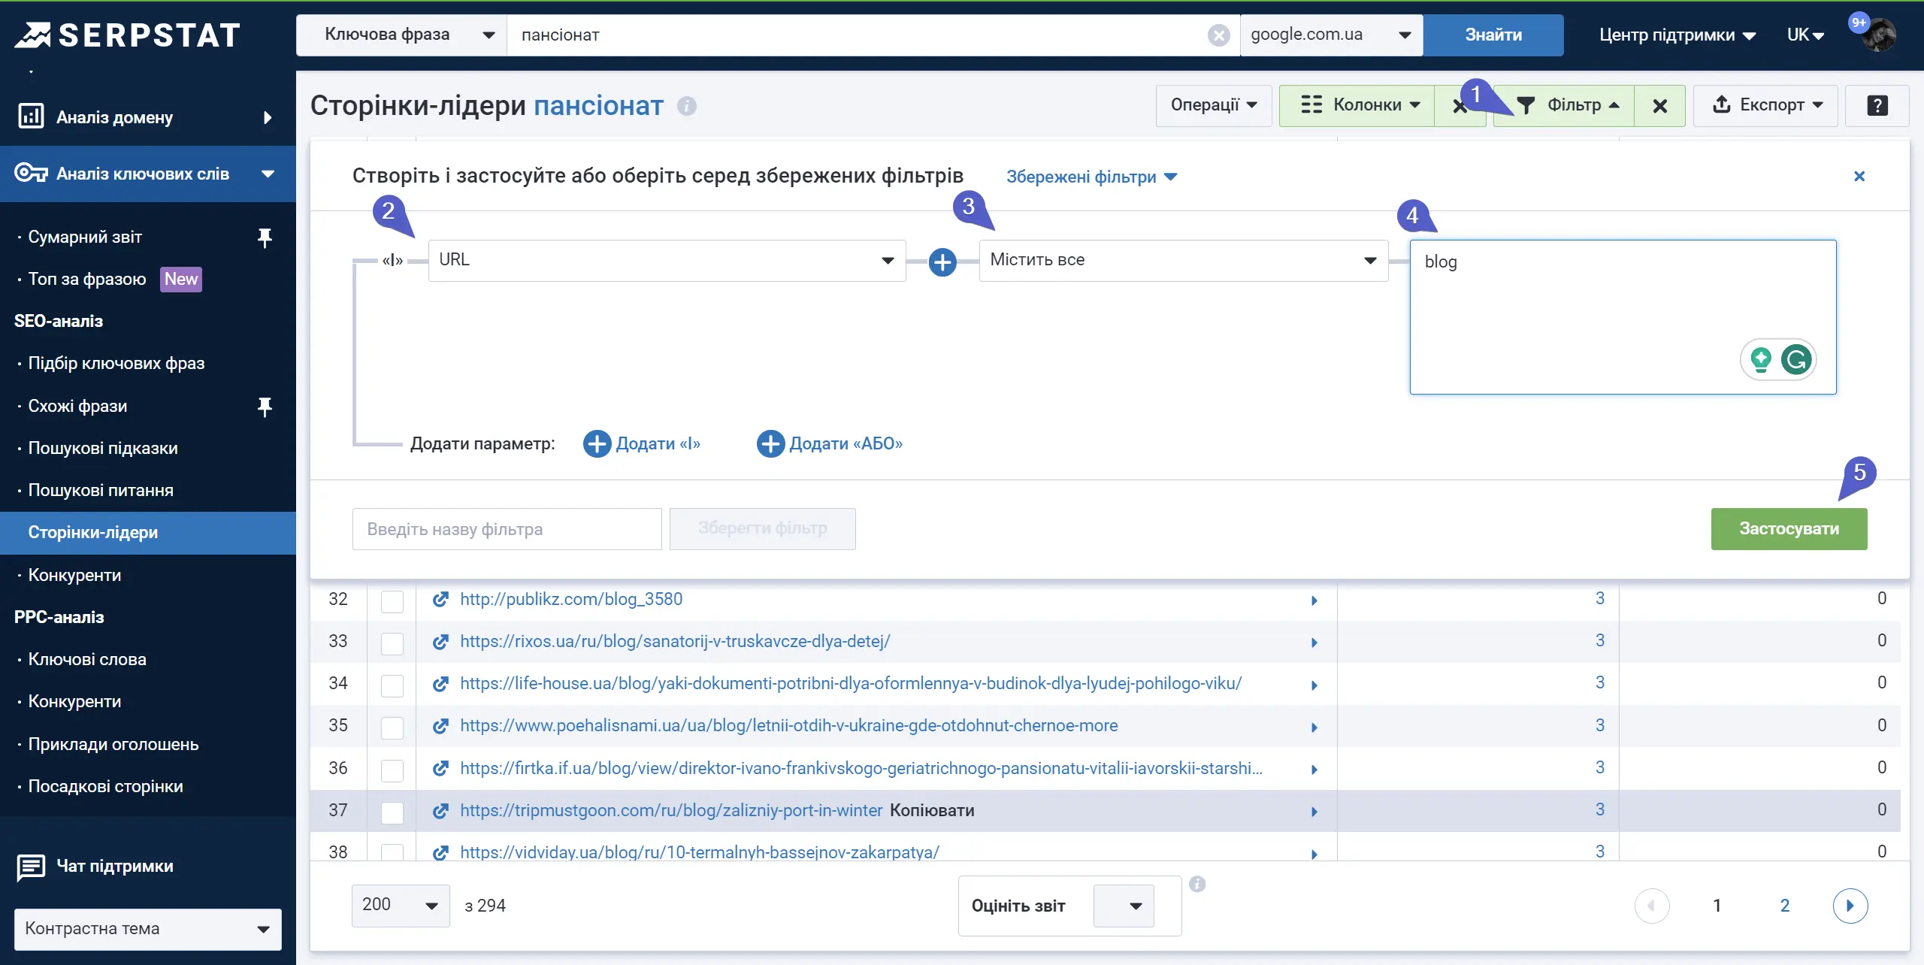The width and height of the screenshot is (1924, 965).
Task: Select checkbox for row 32
Action: 392,601
